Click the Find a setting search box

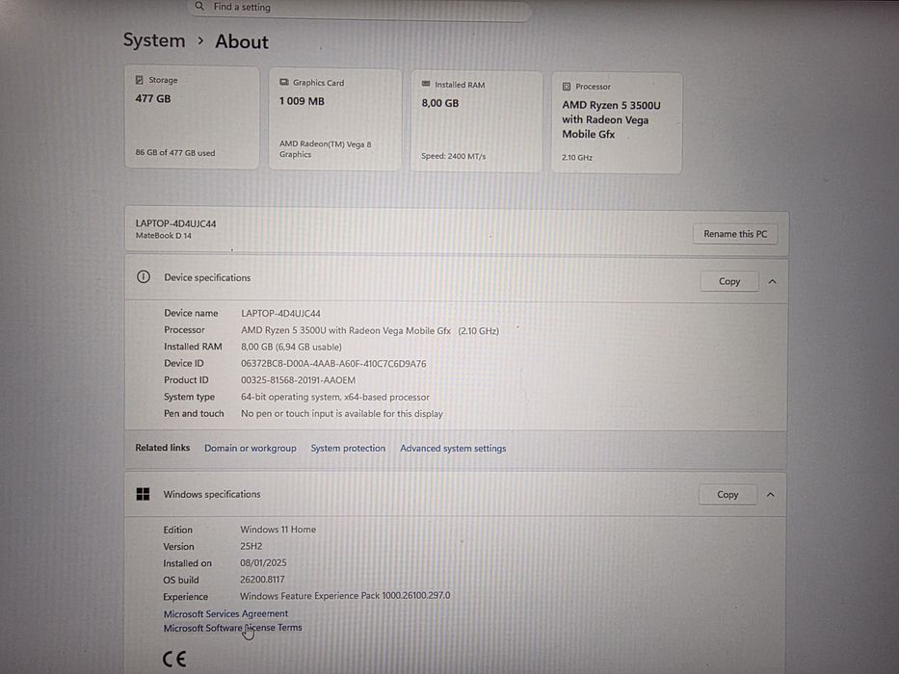(x=358, y=8)
